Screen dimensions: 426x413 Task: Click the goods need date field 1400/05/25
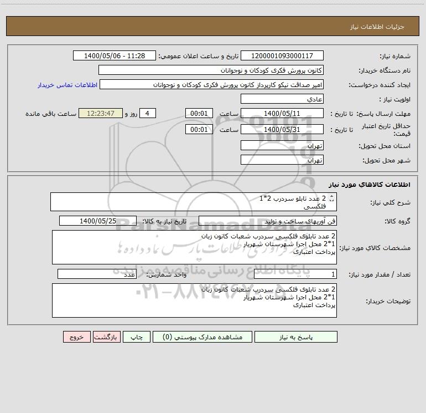(98, 221)
